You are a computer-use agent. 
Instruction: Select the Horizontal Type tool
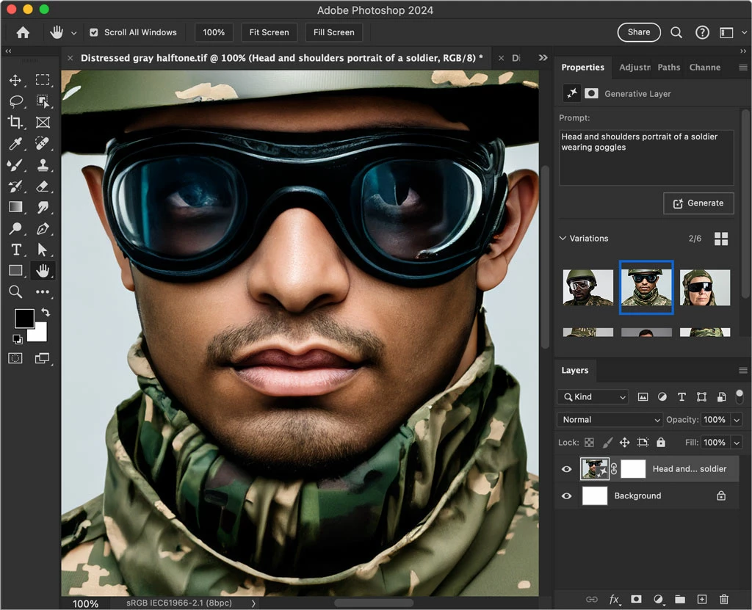[x=15, y=250]
